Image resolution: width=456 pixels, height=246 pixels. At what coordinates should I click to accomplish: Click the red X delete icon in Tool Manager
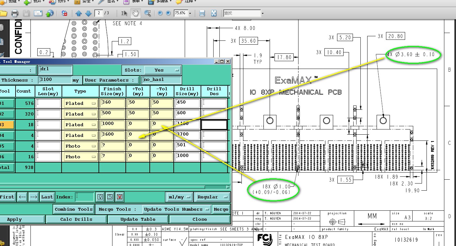[x=120, y=197]
